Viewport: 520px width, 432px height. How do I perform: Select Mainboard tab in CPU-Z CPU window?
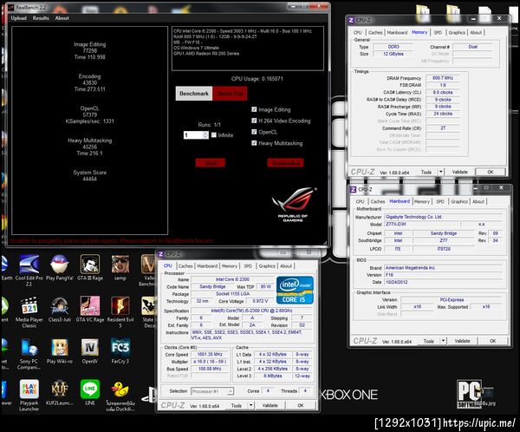[x=207, y=266]
